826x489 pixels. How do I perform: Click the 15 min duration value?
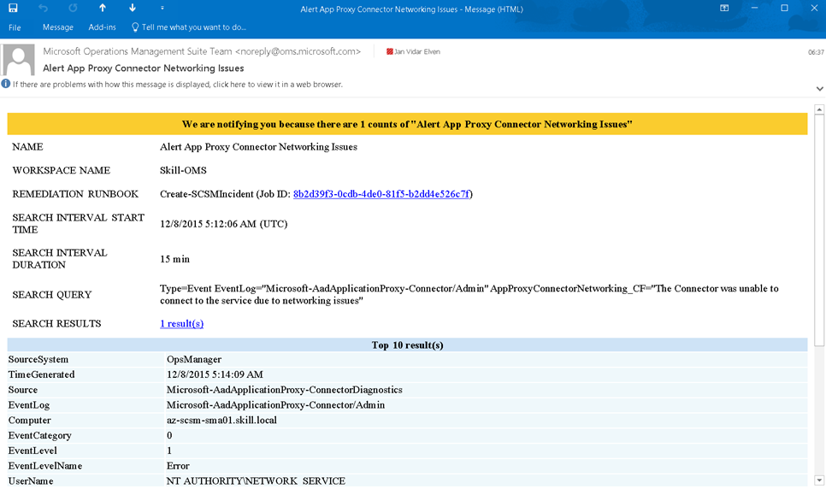pos(175,259)
